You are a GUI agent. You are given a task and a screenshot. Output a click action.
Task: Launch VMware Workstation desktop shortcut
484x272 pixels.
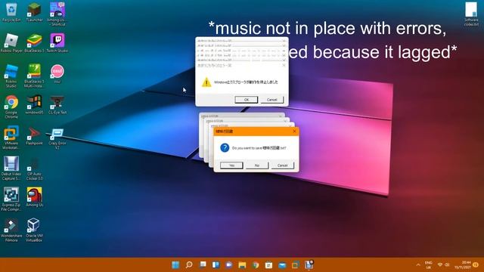tap(11, 138)
